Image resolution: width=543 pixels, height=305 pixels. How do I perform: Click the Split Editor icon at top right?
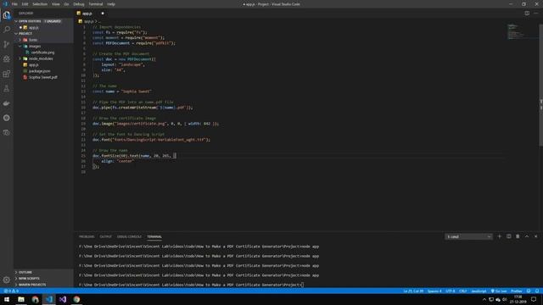(527, 14)
